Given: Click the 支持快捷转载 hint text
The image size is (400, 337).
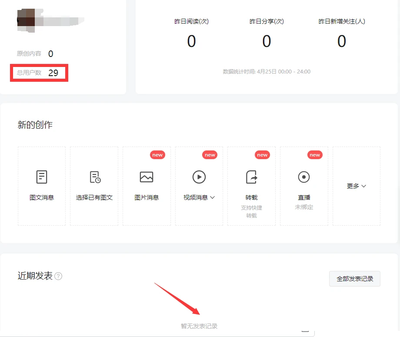Looking at the screenshot, I should [251, 211].
